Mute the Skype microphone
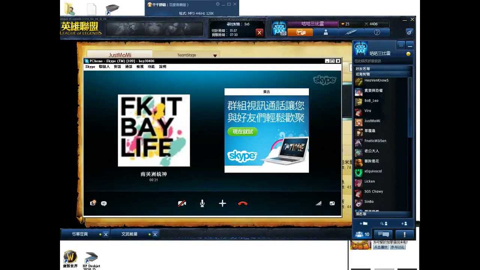Image resolution: width=480 pixels, height=270 pixels. click(202, 203)
